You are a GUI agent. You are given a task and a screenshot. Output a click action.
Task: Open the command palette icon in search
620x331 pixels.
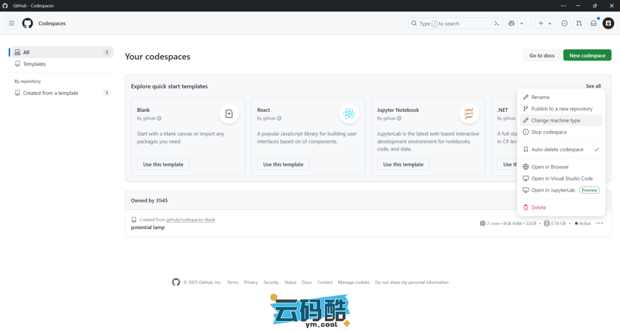(x=497, y=24)
